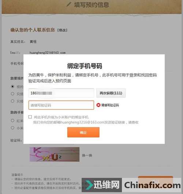Viewport: 183px width, 194px height.
Task: Click the captcha image thumbnail
Action: (55, 154)
